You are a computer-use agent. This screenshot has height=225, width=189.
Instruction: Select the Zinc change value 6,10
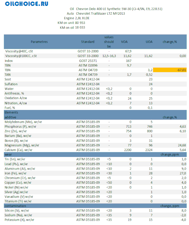point(183,131)
